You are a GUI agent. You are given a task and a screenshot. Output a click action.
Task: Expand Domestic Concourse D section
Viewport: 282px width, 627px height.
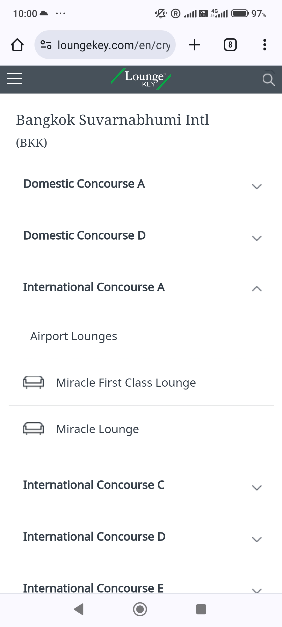(x=257, y=238)
